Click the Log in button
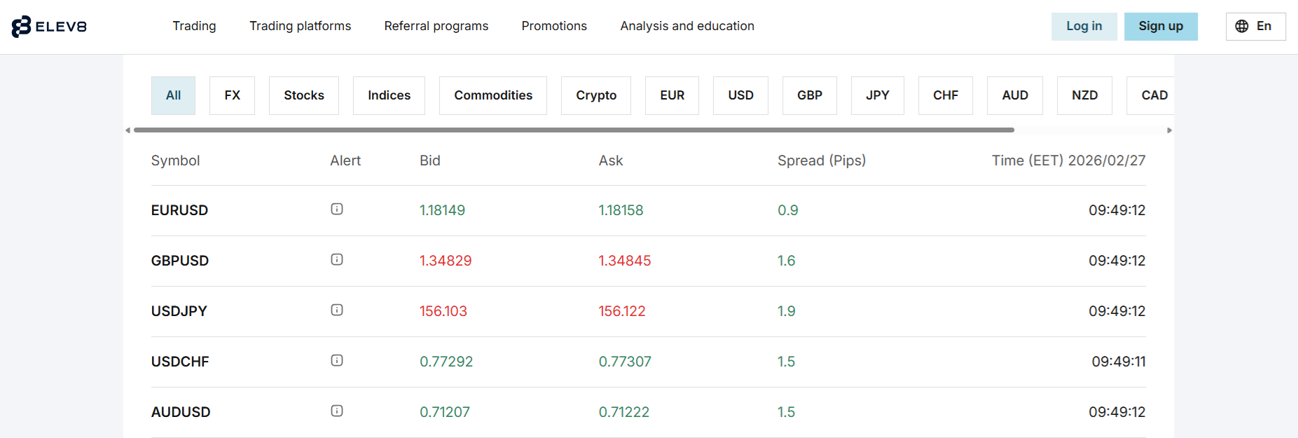 [1084, 27]
